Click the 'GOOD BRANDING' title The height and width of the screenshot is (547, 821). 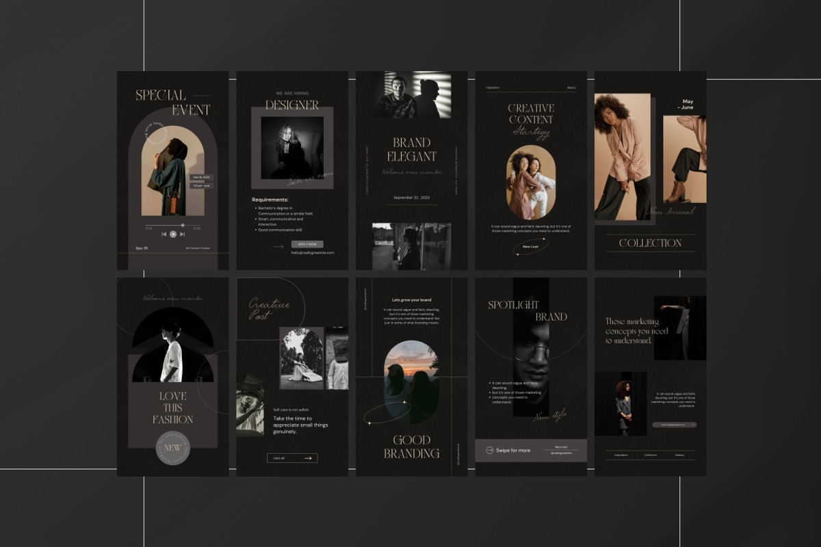(412, 446)
